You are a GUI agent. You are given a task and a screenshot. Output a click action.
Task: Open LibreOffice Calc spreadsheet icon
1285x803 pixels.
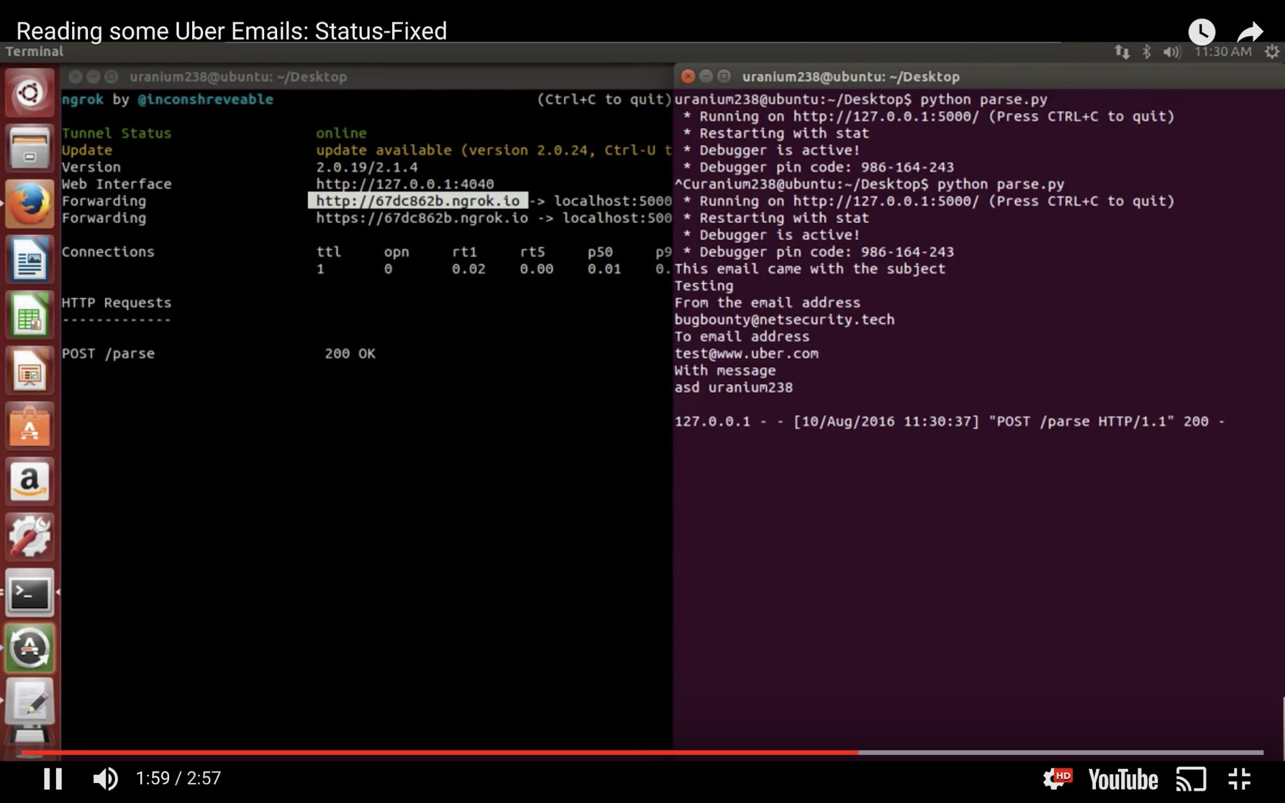point(29,315)
